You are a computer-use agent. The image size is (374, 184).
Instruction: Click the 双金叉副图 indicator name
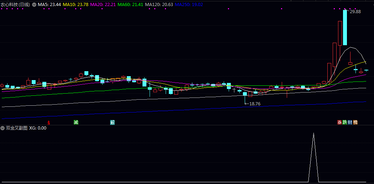[x=16, y=128]
